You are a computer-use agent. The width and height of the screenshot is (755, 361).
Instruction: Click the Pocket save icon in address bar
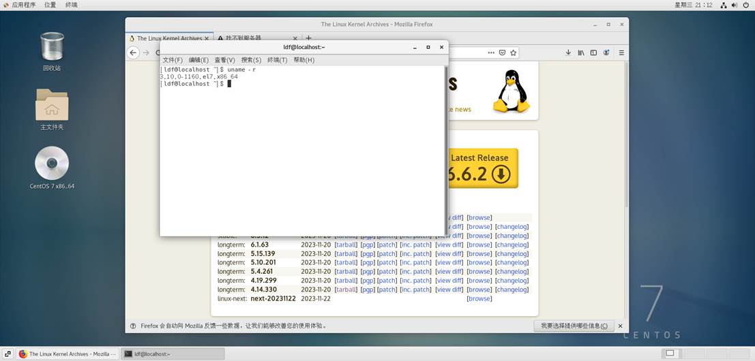tap(502, 53)
